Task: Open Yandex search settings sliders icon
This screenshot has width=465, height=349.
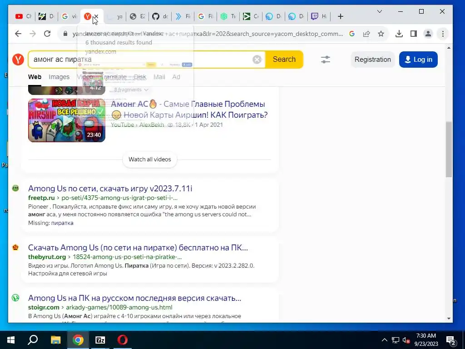Action: pyautogui.click(x=325, y=60)
